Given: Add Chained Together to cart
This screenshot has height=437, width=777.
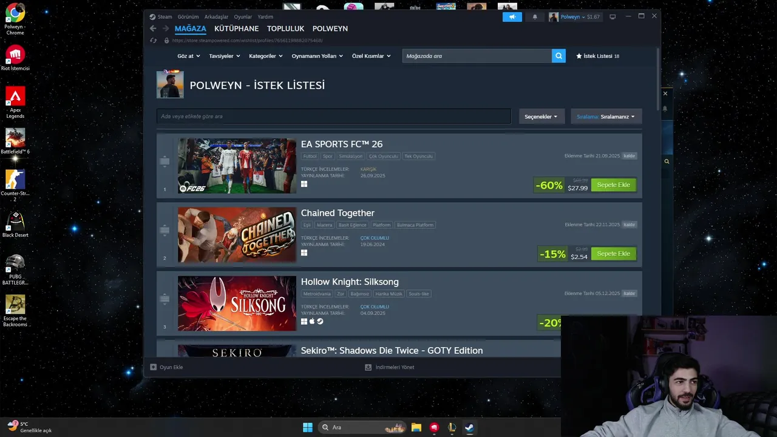Looking at the screenshot, I should click(x=614, y=253).
